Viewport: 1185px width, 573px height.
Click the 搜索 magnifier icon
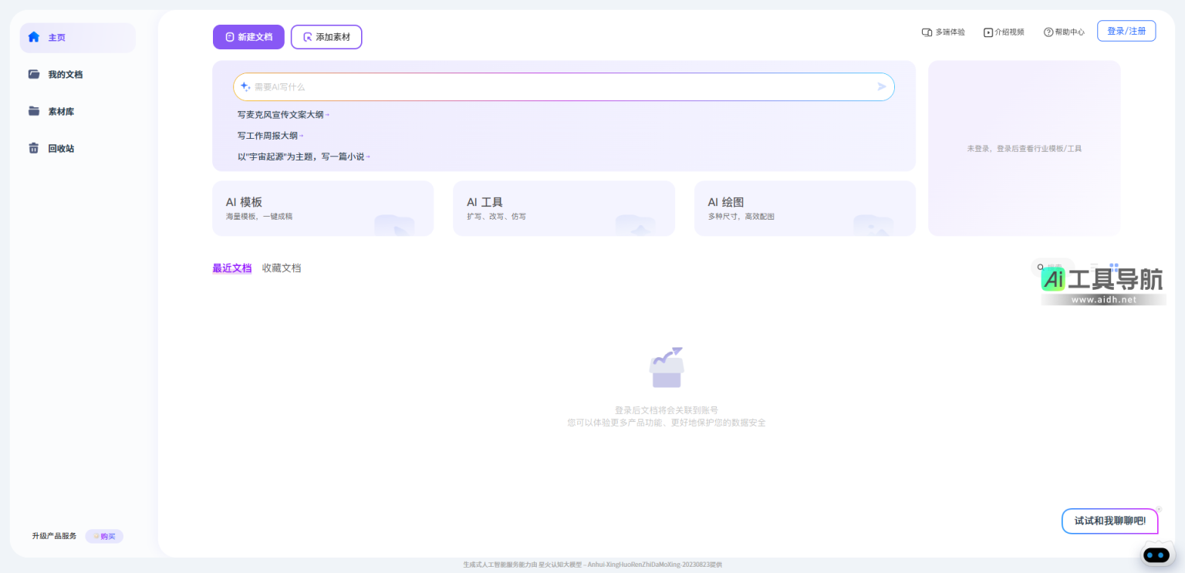pos(1040,267)
